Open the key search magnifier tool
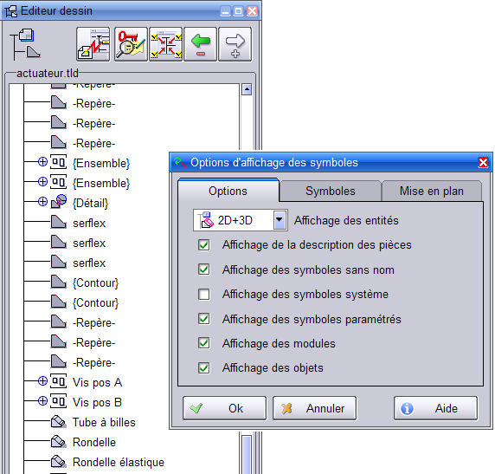 [x=131, y=44]
